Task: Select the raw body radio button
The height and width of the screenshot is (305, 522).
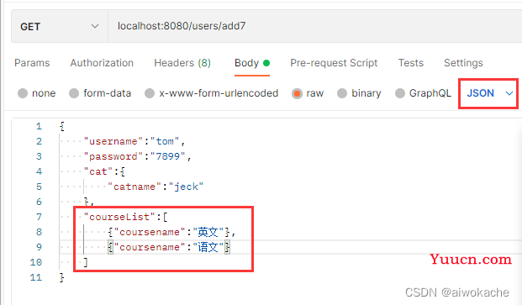Action: tap(297, 93)
